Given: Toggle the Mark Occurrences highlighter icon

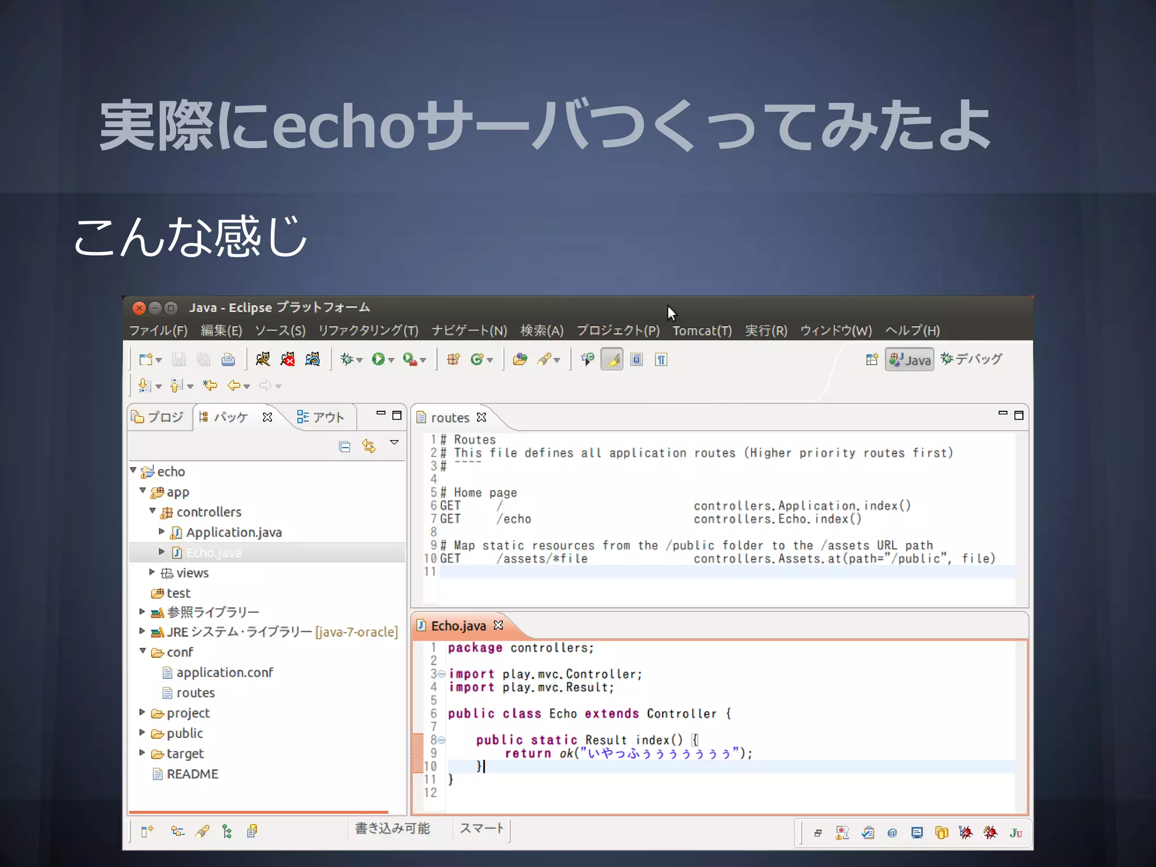Looking at the screenshot, I should tap(612, 360).
